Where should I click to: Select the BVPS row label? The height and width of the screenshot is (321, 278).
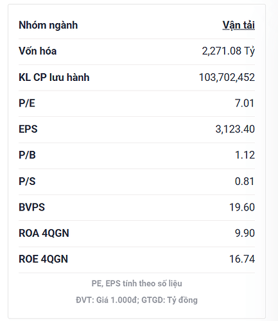click(x=32, y=207)
